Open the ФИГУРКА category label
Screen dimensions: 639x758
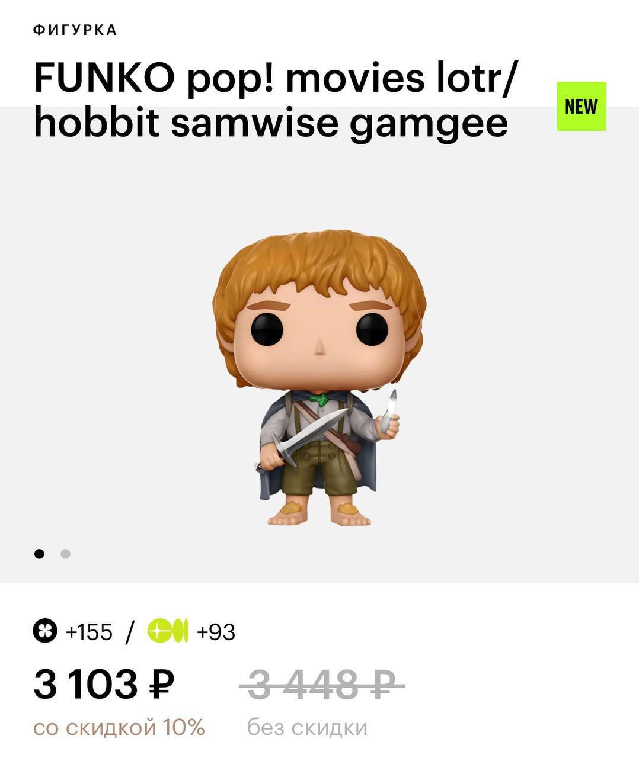[x=75, y=30]
